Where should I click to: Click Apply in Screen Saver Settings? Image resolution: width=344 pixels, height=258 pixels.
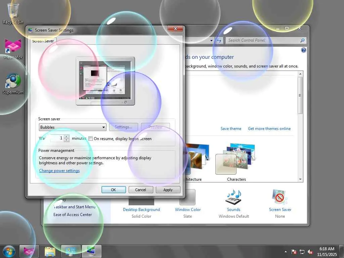(168, 190)
